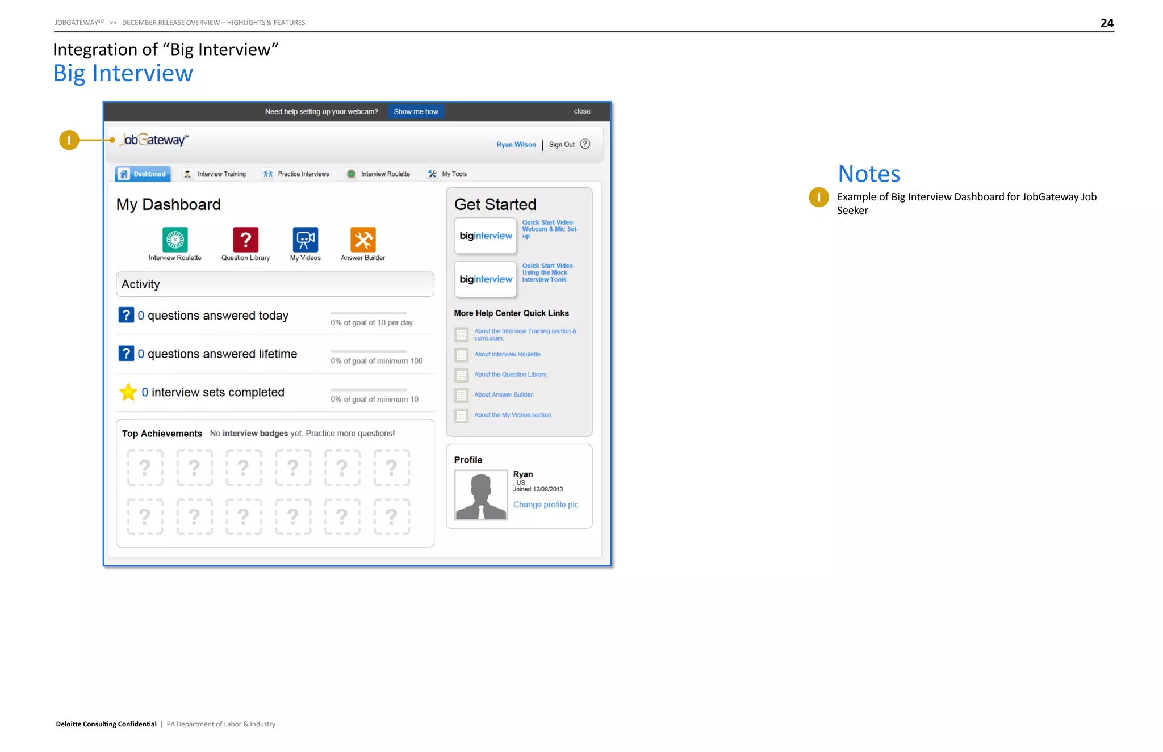Click the question icon beside questions answered today
1163x752 pixels.
point(126,315)
